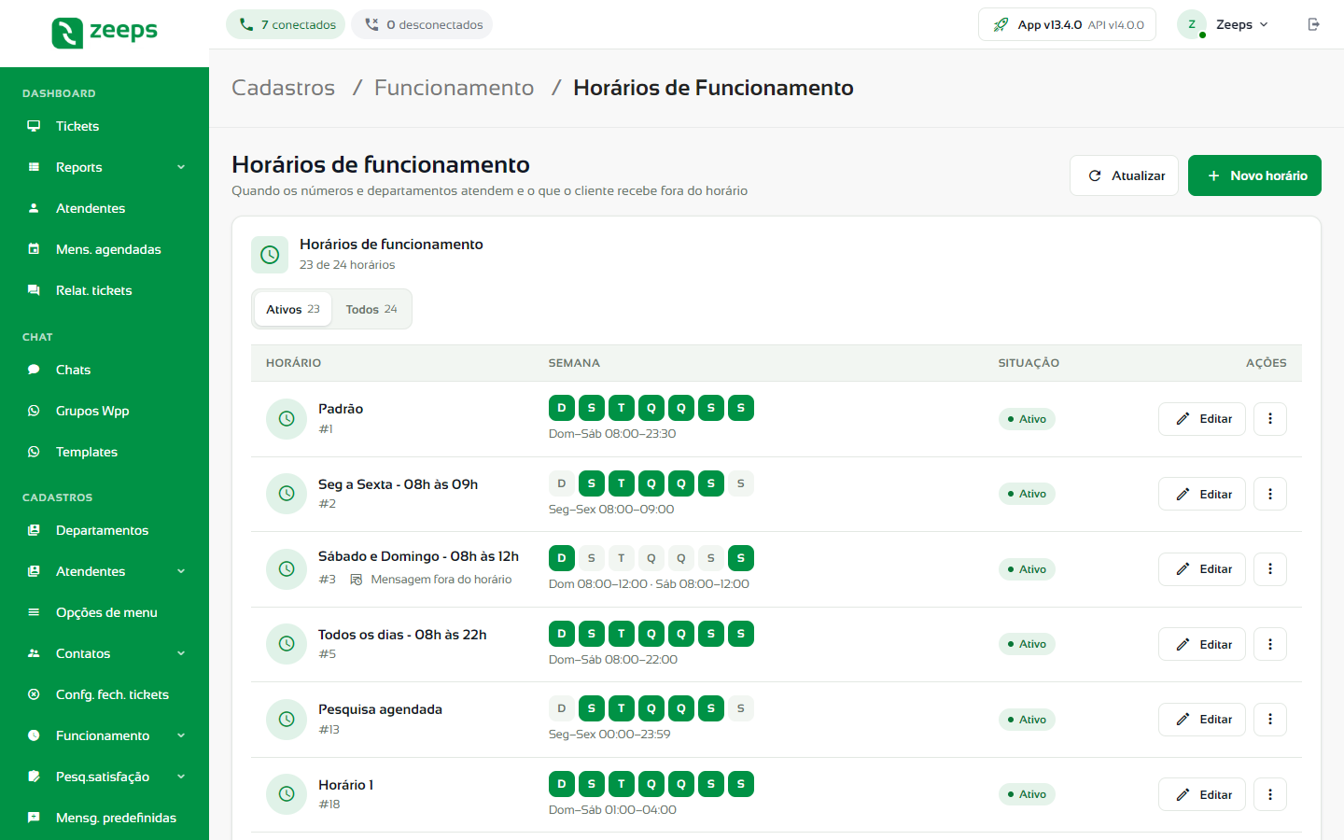Open Confg. fech. tickets icon

34,694
